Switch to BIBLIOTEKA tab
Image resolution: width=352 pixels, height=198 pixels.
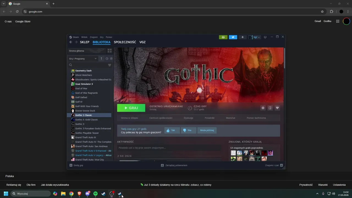[x=101, y=42]
